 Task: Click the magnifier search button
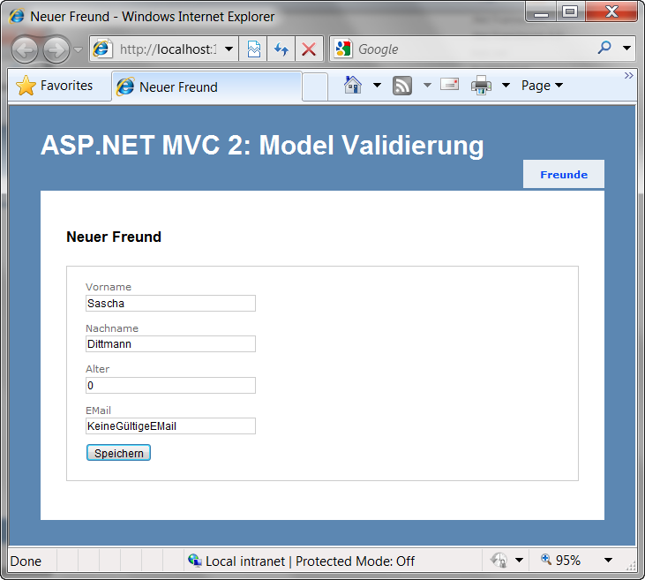[604, 49]
